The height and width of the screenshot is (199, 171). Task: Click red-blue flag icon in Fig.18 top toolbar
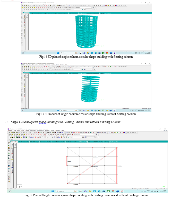124,133
